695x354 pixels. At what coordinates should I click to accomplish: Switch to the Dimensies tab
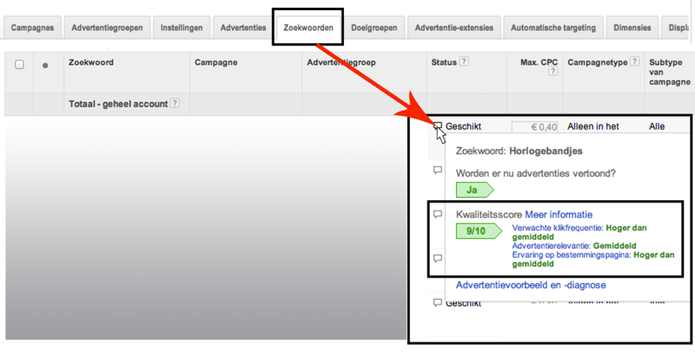coord(632,28)
